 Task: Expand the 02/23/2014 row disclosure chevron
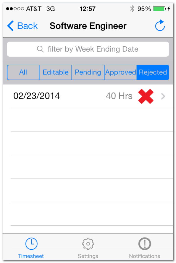coord(163,96)
